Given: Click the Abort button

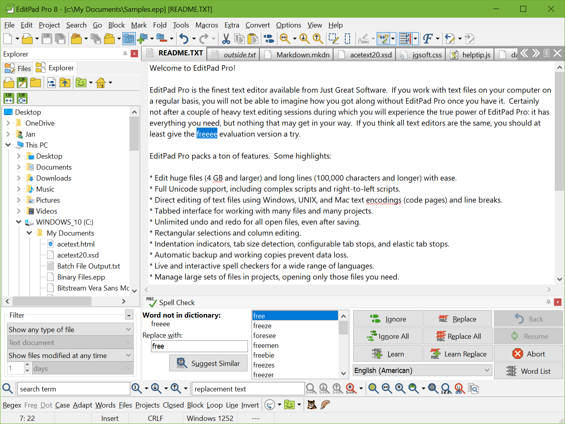Looking at the screenshot, I should [x=528, y=354].
